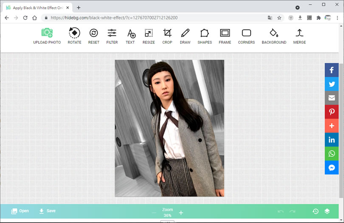
Task: Share via email icon
Action: pos(332,98)
